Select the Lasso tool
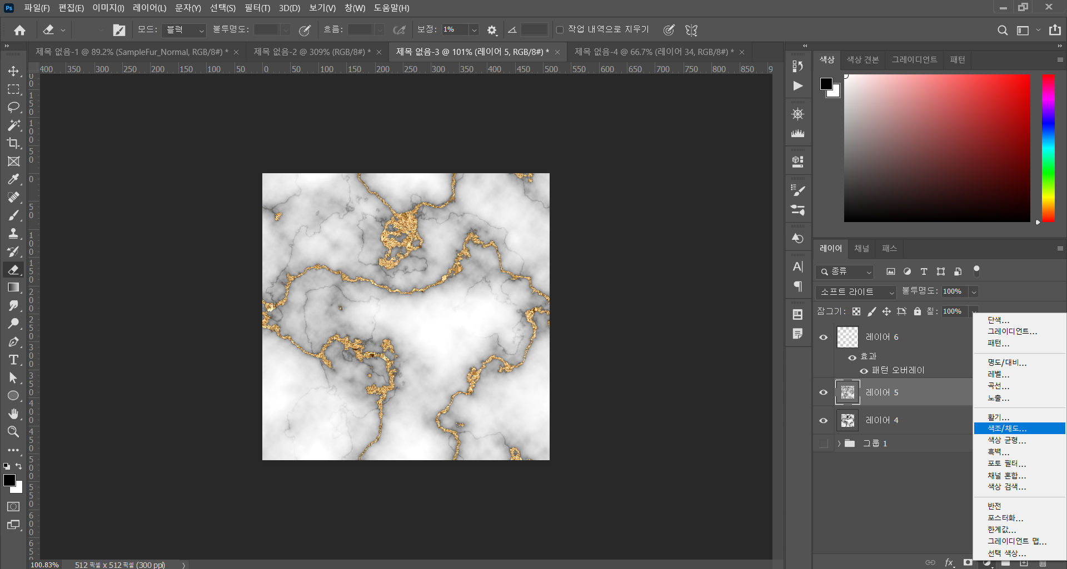Screen dimensions: 1067x569 tap(13, 107)
